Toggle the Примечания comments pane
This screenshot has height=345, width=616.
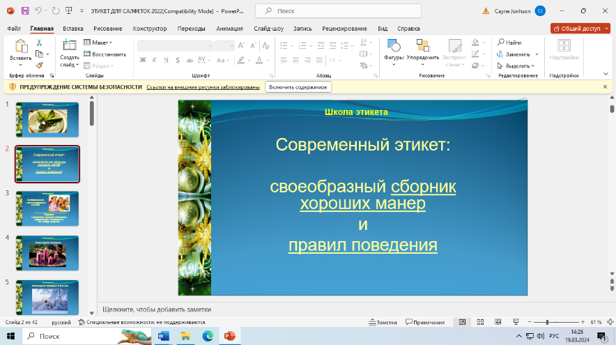pyautogui.click(x=424, y=322)
